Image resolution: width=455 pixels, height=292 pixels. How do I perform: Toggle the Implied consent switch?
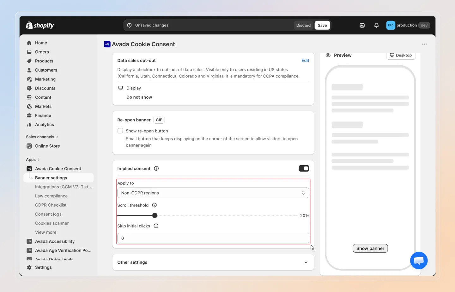pos(304,169)
